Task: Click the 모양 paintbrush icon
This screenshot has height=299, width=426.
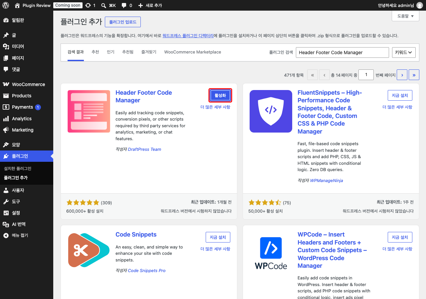Action: (x=6, y=145)
